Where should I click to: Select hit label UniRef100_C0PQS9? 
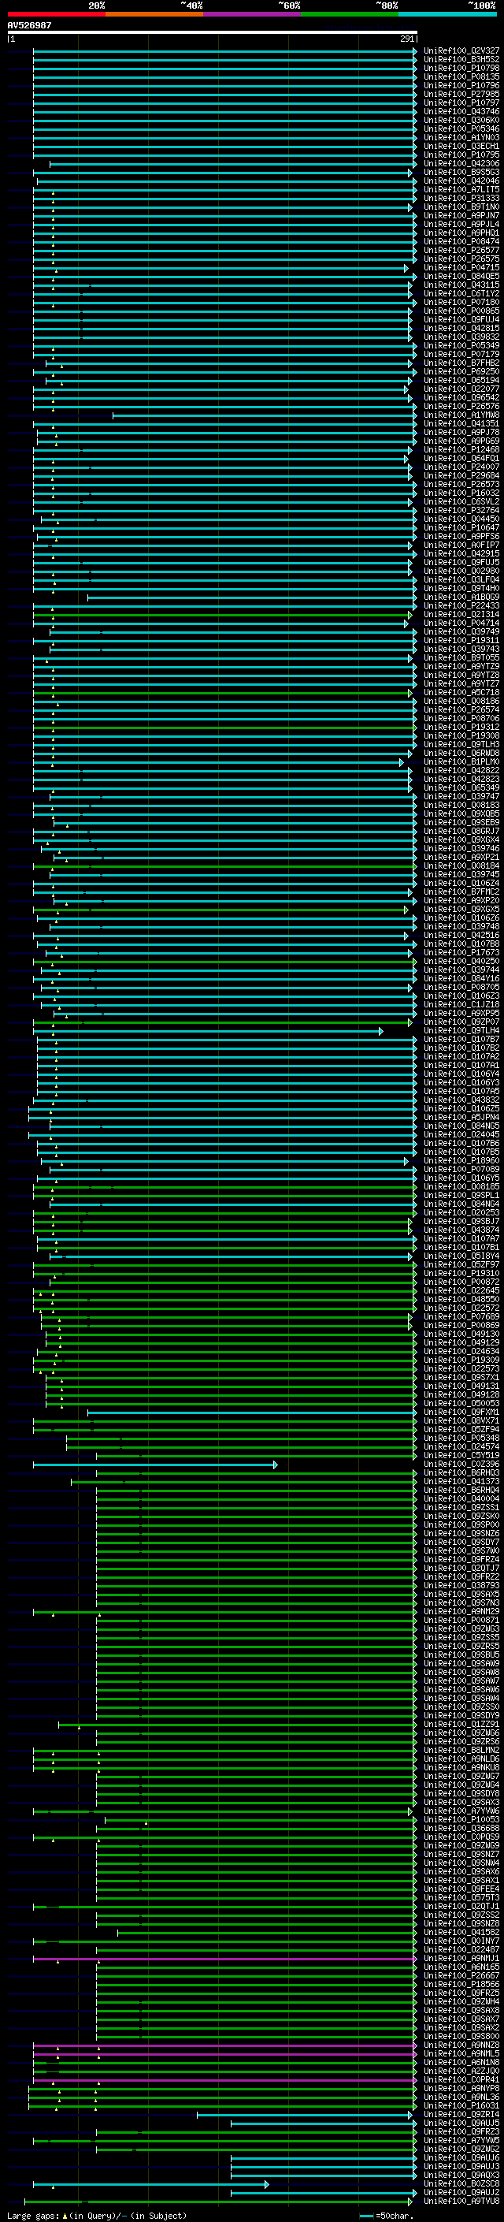[x=461, y=1837]
